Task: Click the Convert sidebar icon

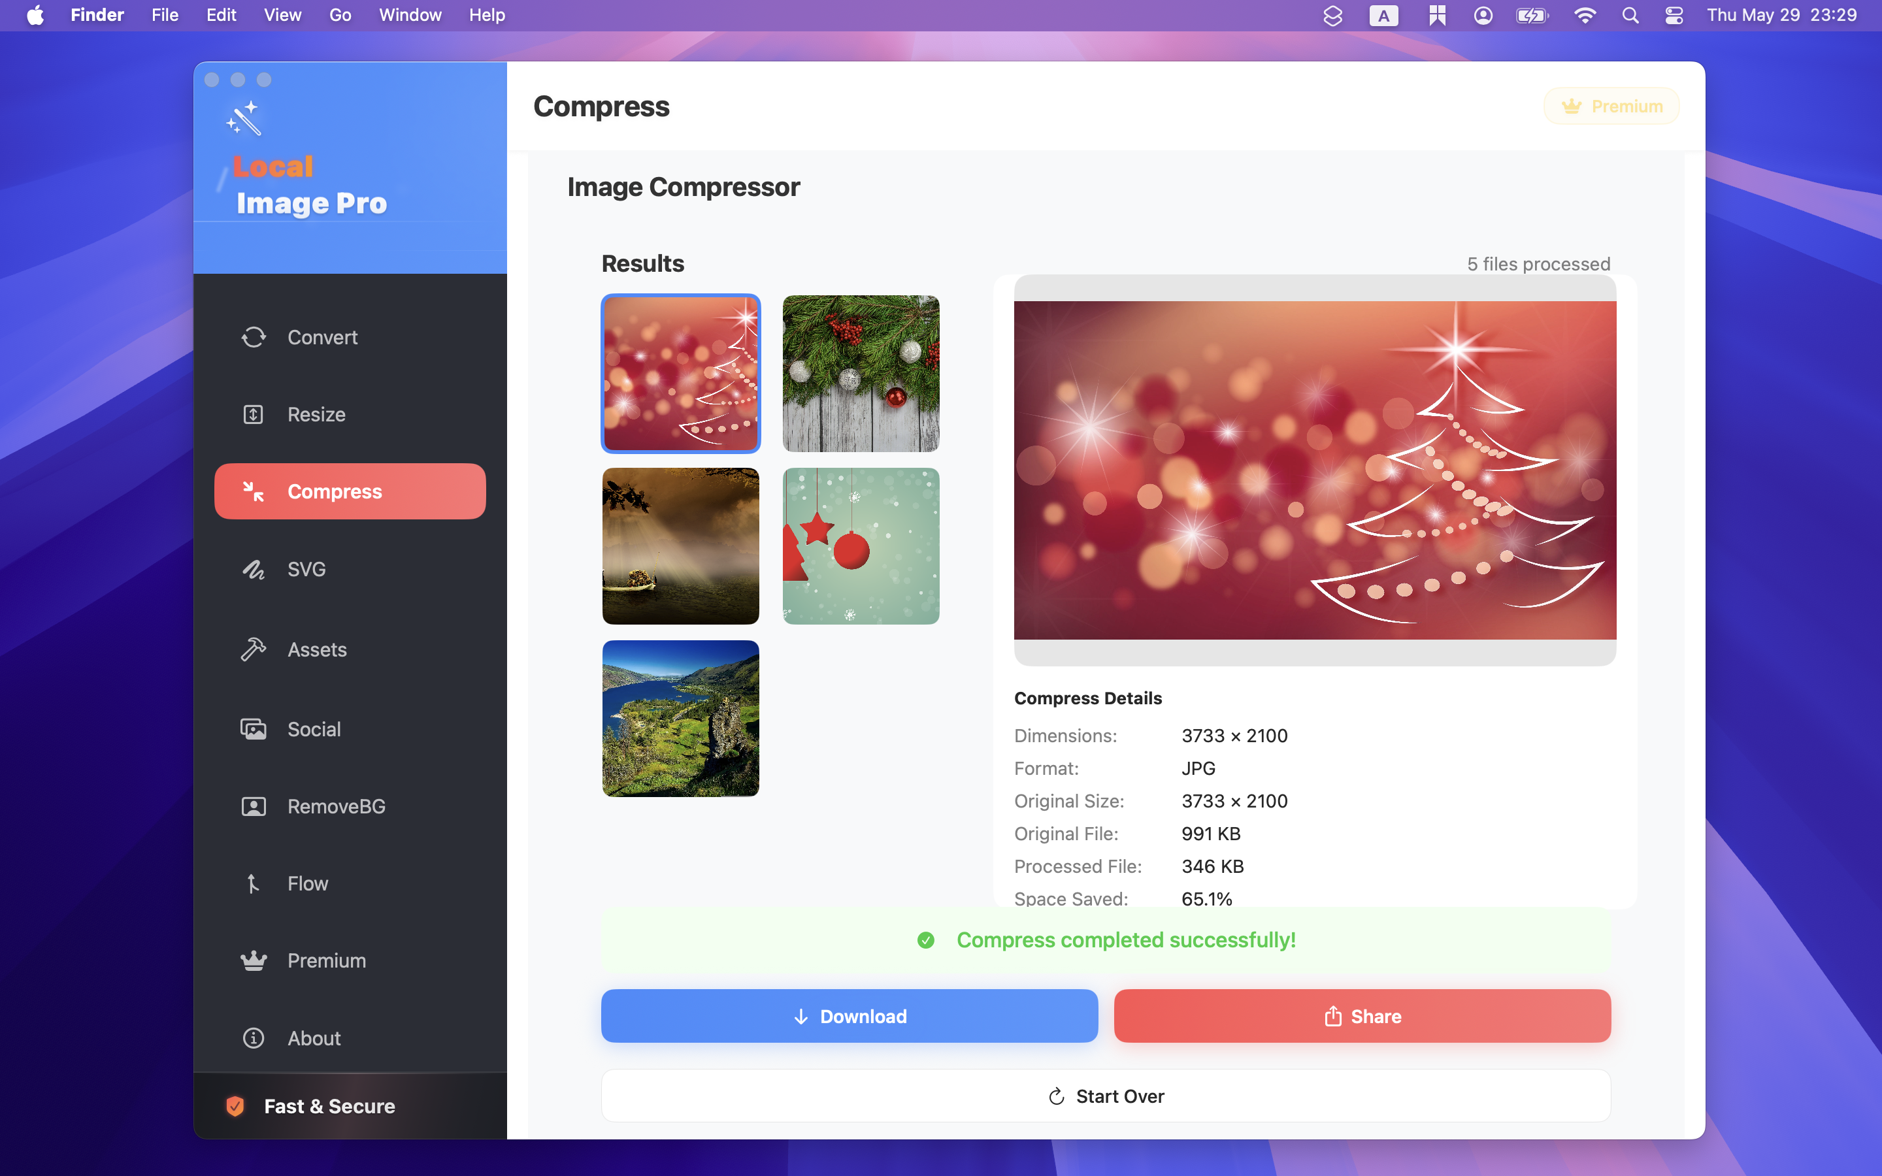Action: [x=254, y=336]
